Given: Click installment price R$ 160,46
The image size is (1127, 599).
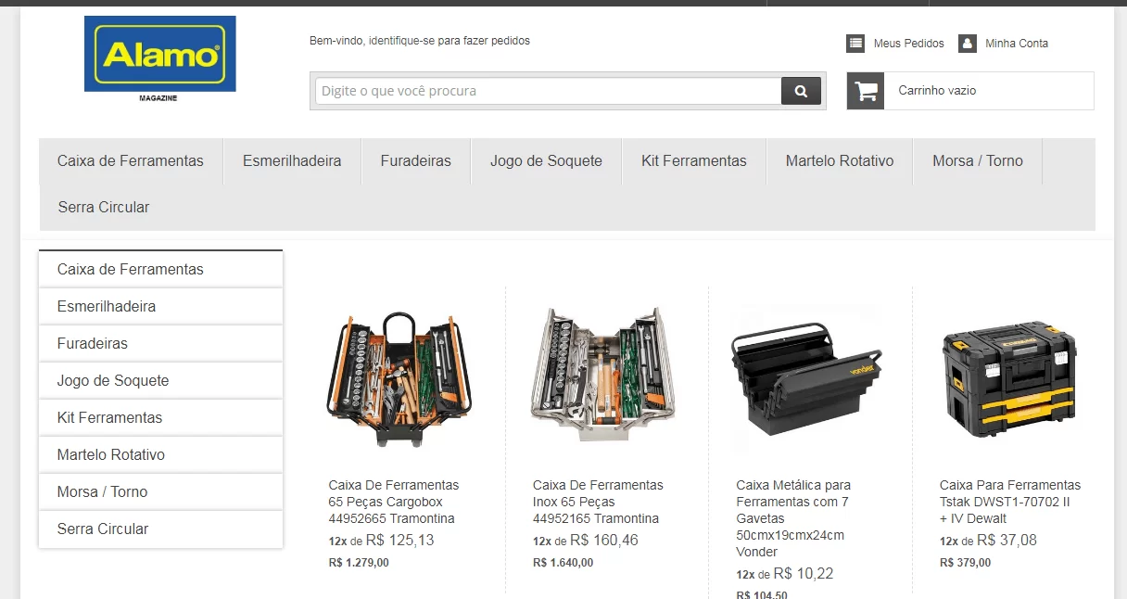Looking at the screenshot, I should 604,541.
